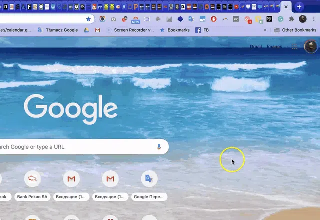Close the current new tab
Image resolution: width=320 pixels, height=220 pixels.
[286, 7]
